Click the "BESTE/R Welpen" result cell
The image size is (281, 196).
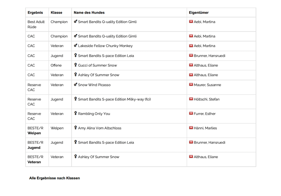tap(35, 130)
